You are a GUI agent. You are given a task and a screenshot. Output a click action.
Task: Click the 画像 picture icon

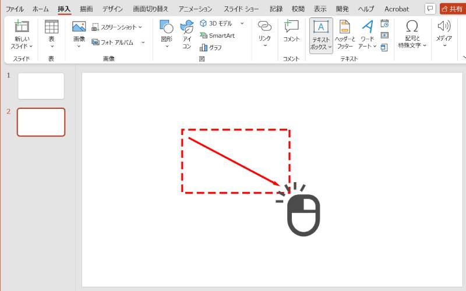tap(79, 27)
